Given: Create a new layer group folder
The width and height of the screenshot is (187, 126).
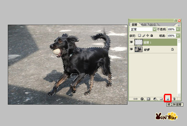Looking at the screenshot, I should [161, 99].
